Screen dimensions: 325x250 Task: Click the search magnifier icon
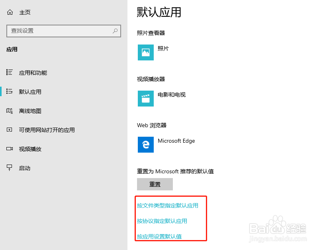[x=115, y=31]
